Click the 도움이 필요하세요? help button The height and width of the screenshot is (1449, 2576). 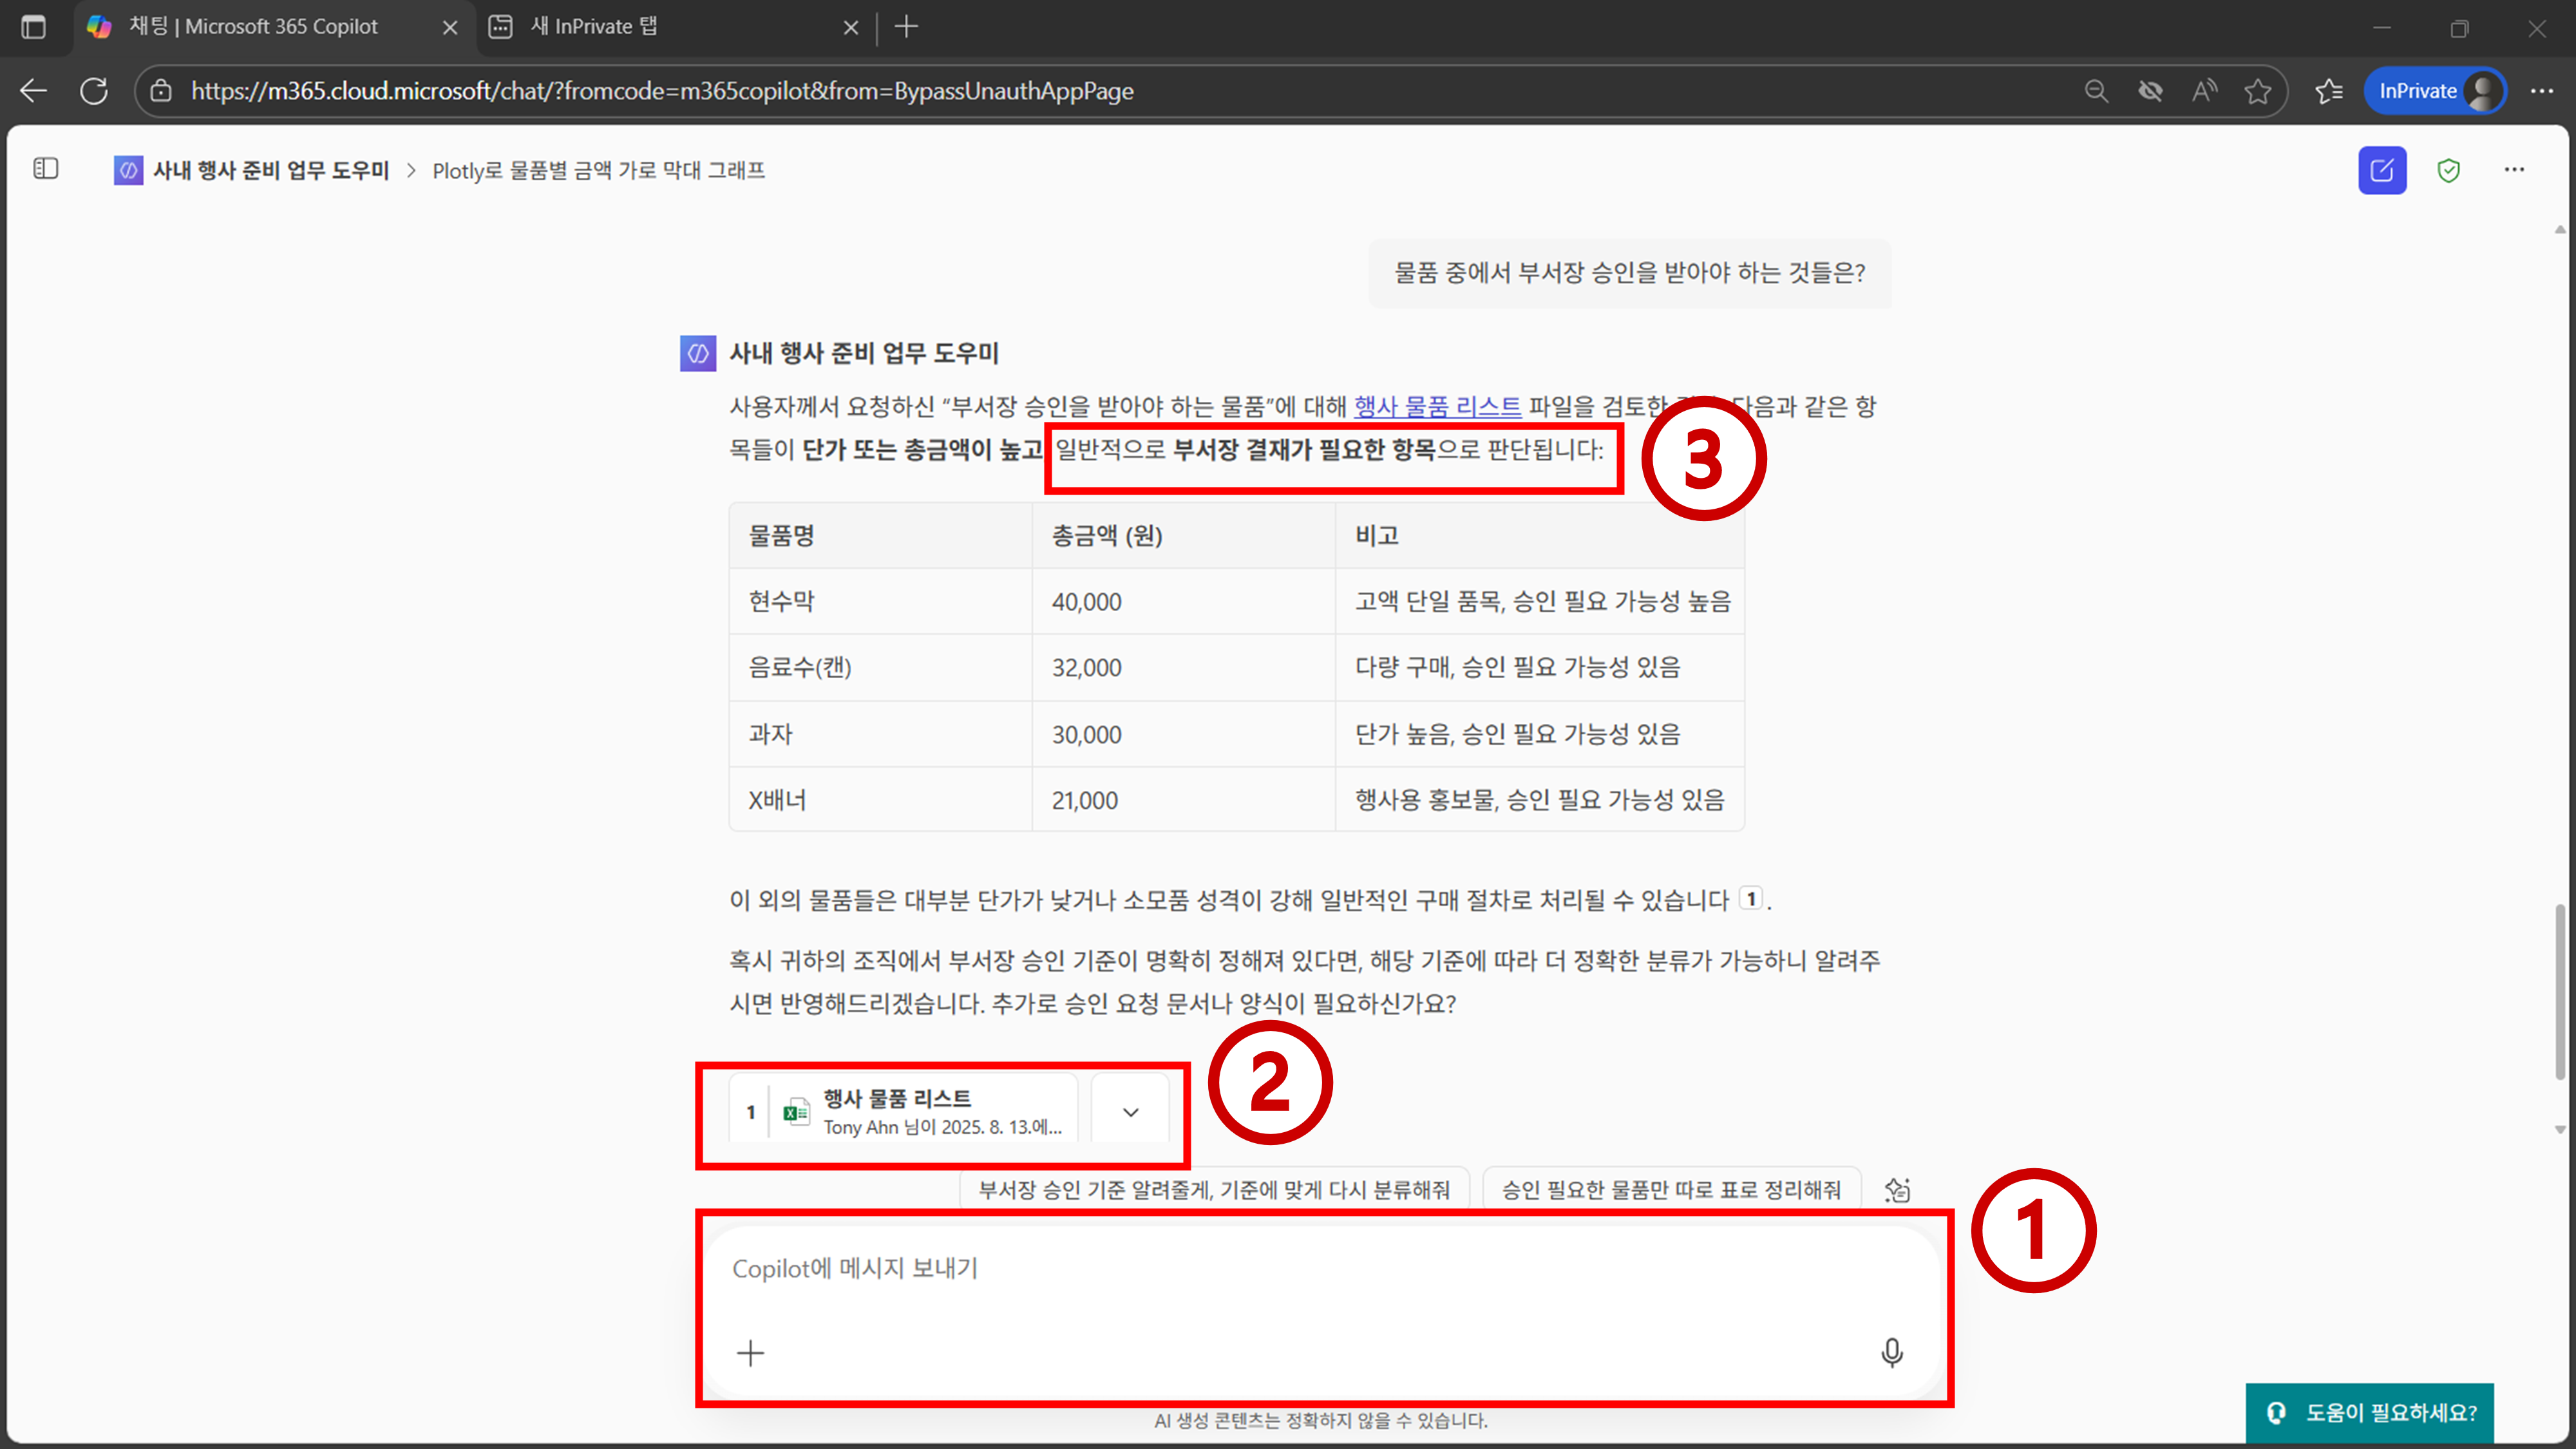(x=2370, y=1412)
